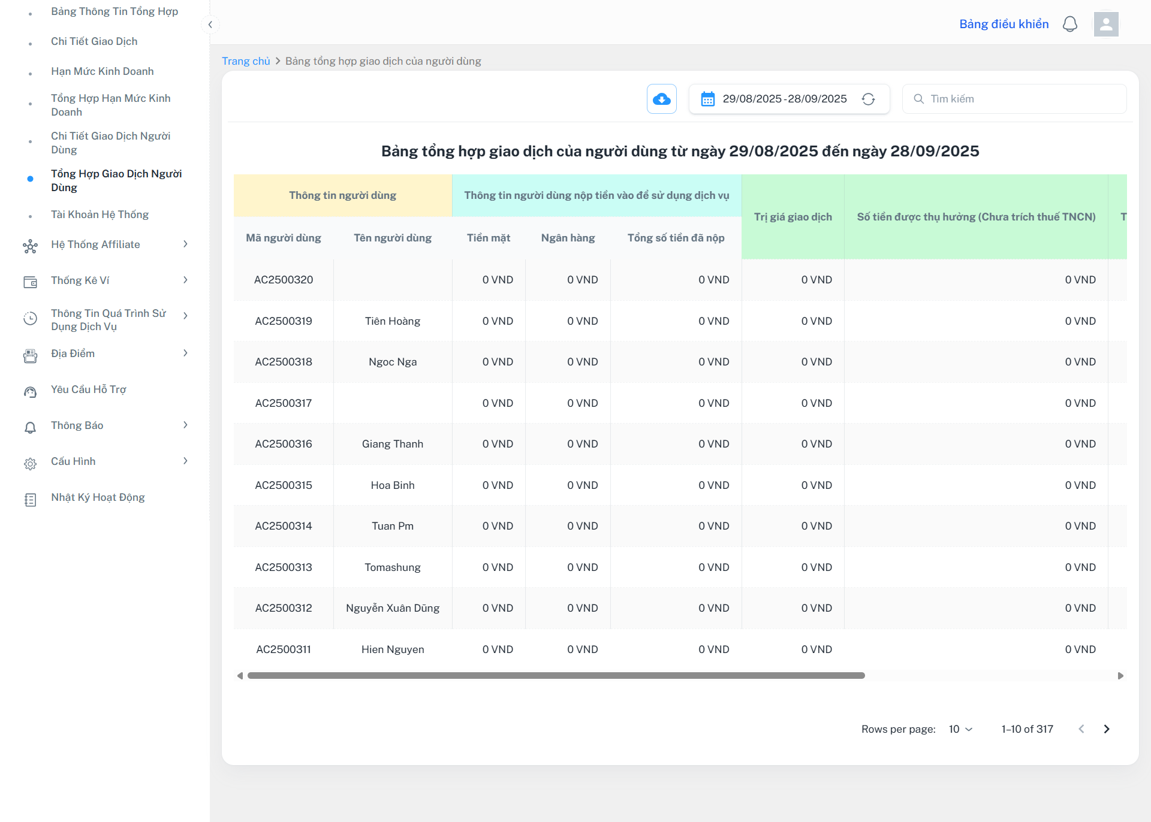Click the Yêu Cầu Hỗ Trợ headset icon
1151x822 pixels.
pyautogui.click(x=30, y=391)
